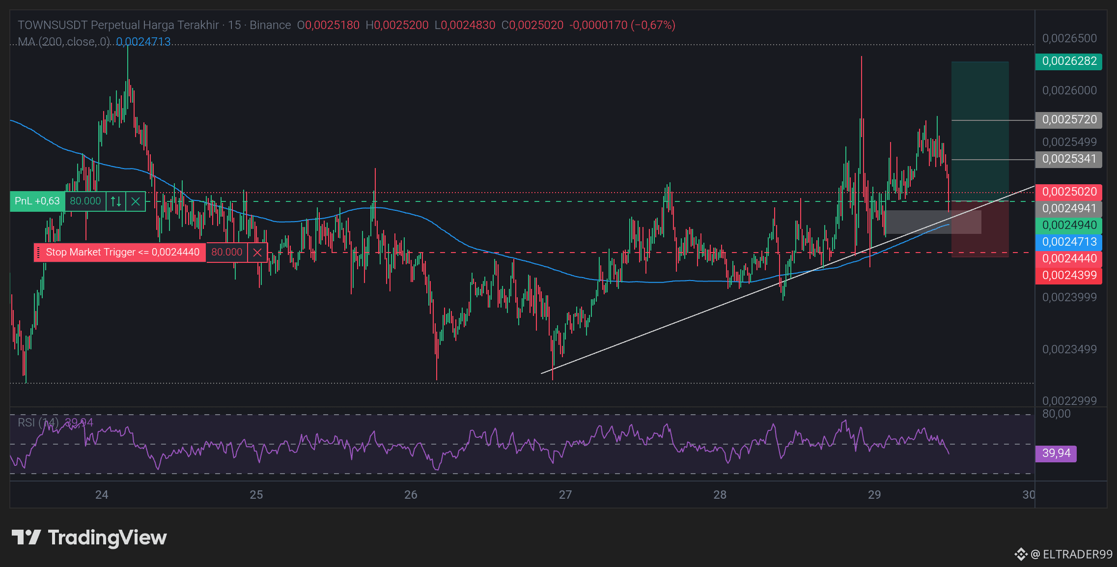The width and height of the screenshot is (1117, 567).
Task: Click the stop order quantity 80.000
Action: pyautogui.click(x=227, y=253)
